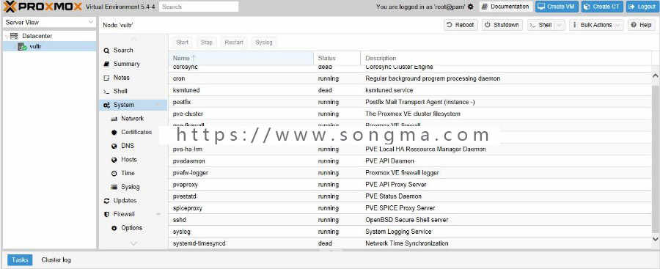660x269 pixels.
Task: Select the vultr node in tree
Action: (x=49, y=47)
